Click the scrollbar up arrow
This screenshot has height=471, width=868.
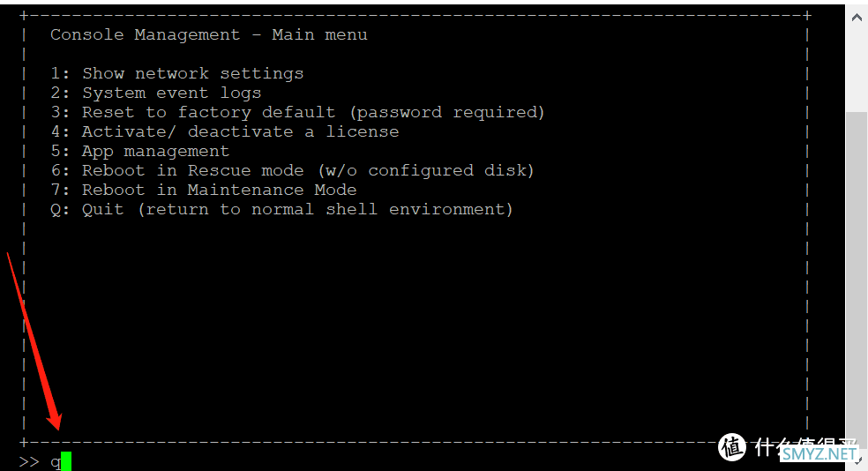(857, 18)
